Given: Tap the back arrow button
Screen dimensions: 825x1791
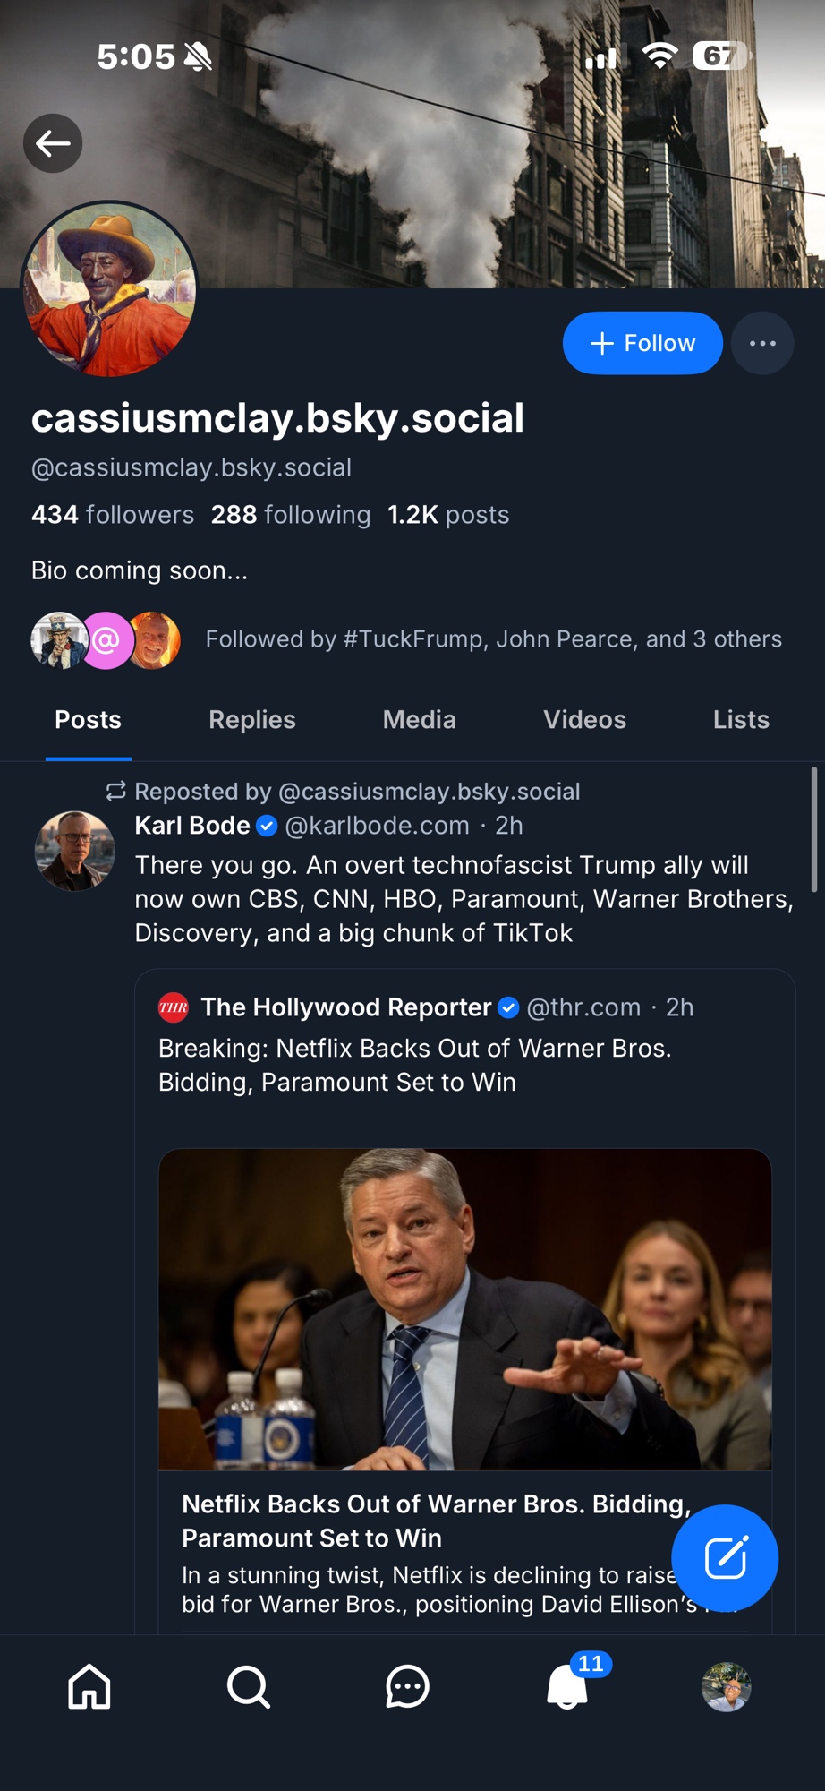Looking at the screenshot, I should pyautogui.click(x=53, y=143).
